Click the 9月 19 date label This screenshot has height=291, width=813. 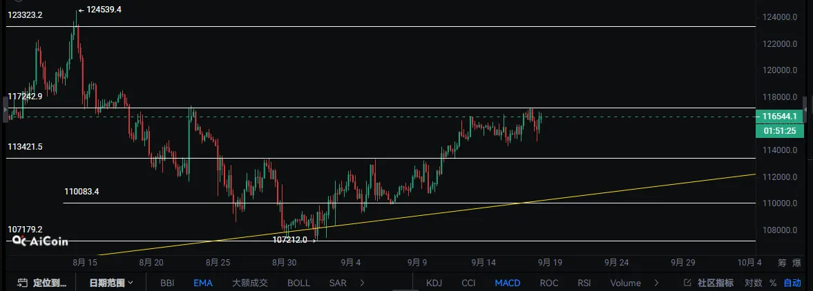click(550, 263)
